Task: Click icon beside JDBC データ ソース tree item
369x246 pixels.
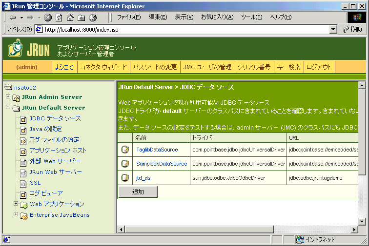Action: (23, 120)
